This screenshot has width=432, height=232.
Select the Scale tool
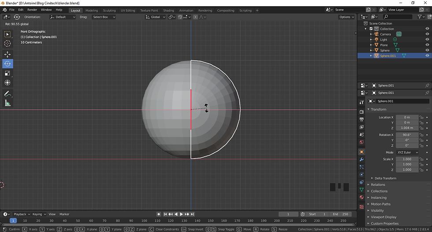pyautogui.click(x=7, y=73)
